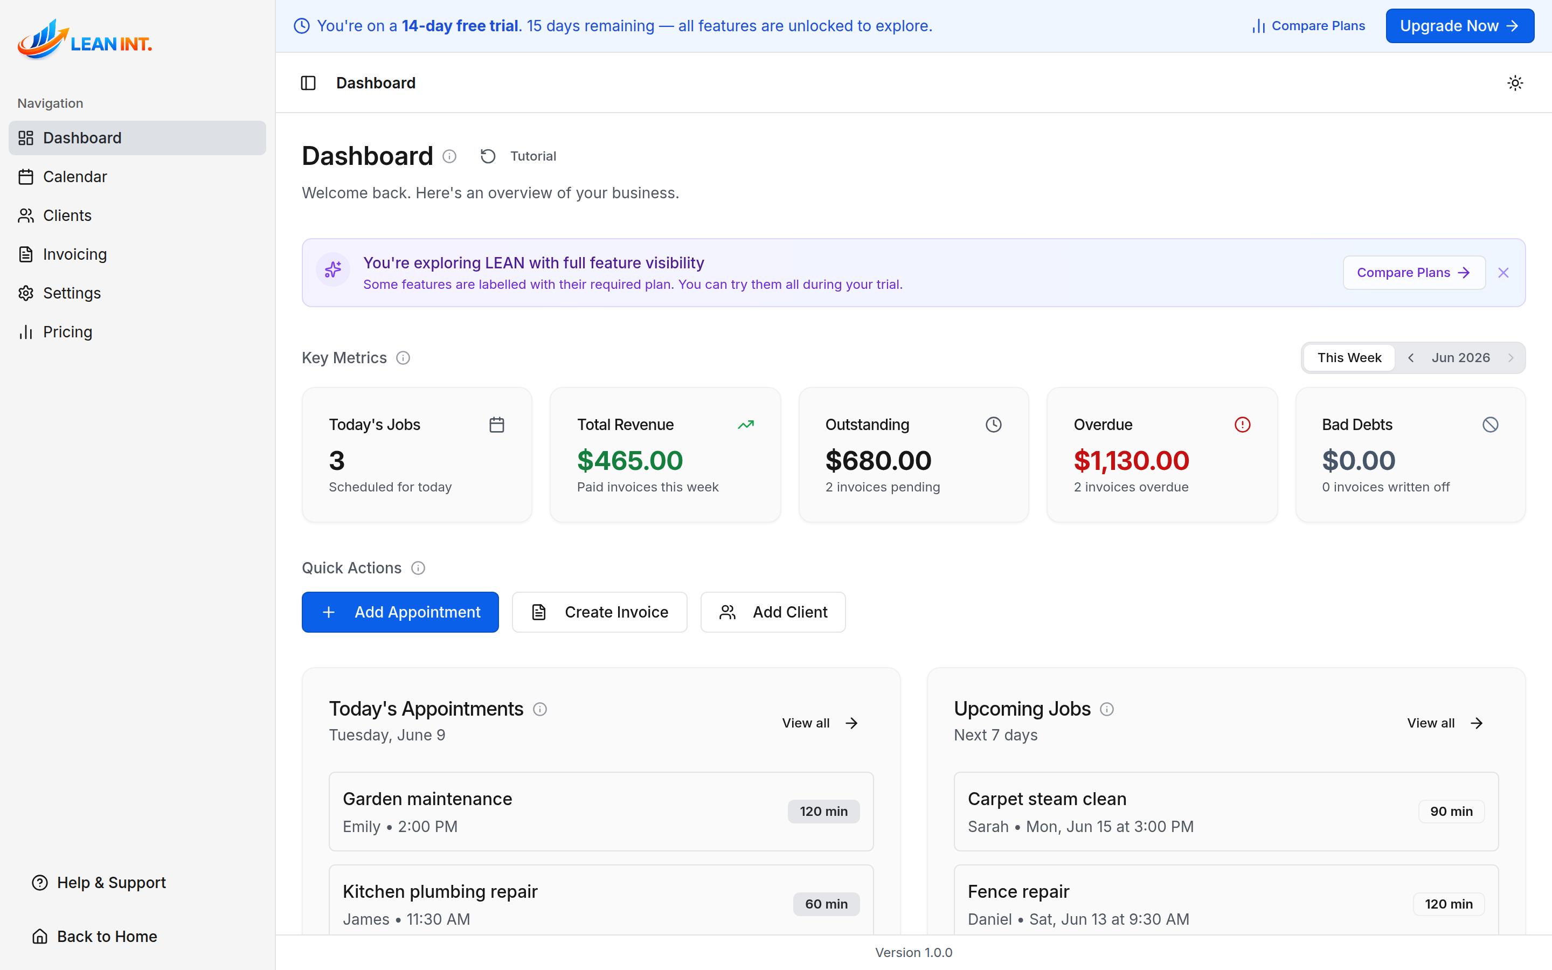Open Pricing in sidebar navigation
The width and height of the screenshot is (1552, 970).
coord(137,331)
